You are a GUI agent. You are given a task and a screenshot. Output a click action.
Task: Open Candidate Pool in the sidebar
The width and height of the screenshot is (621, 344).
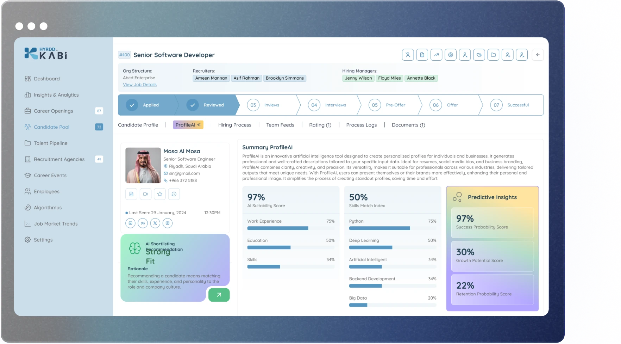click(51, 127)
